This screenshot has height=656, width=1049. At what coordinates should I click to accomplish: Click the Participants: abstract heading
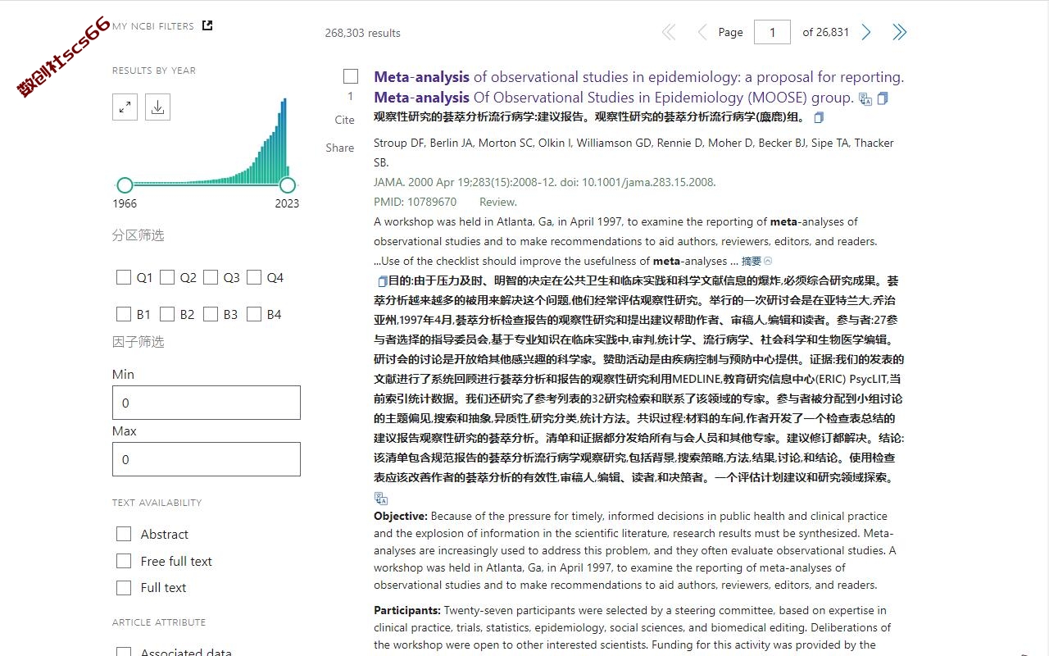[407, 610]
